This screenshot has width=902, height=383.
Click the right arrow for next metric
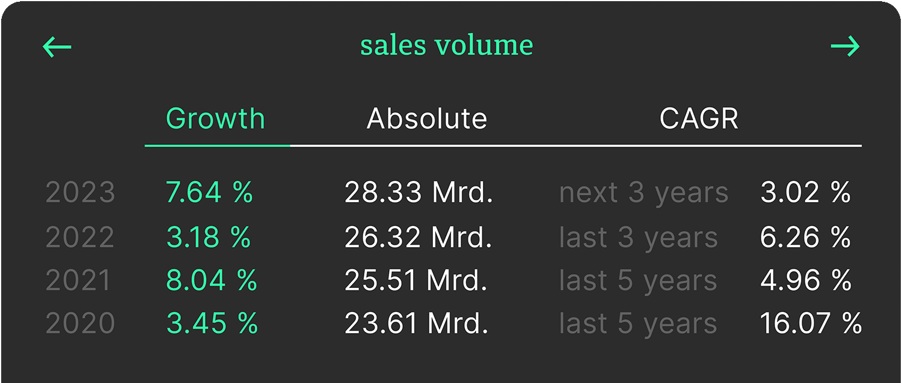click(845, 46)
